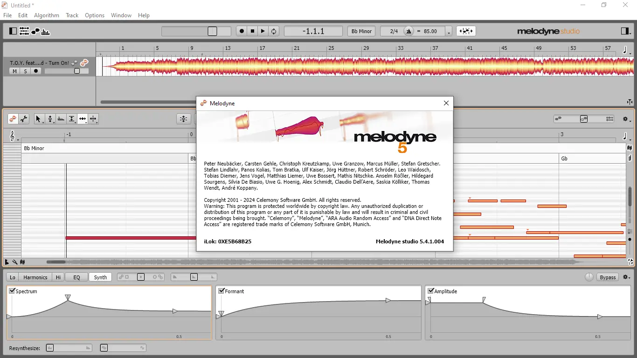This screenshot has width=637, height=358.
Task: Select the left blob display mode icon
Action: pyautogui.click(x=558, y=119)
